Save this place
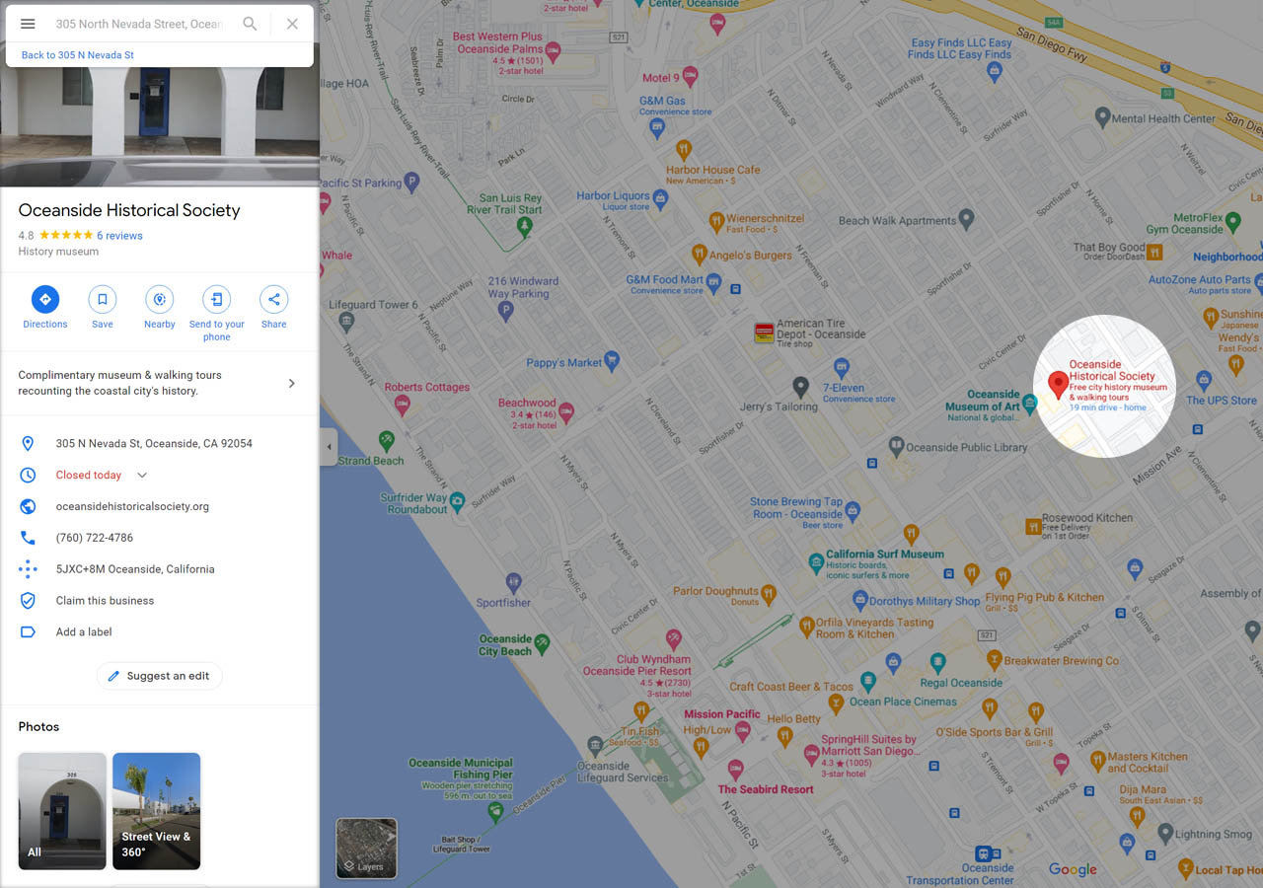 [103, 308]
